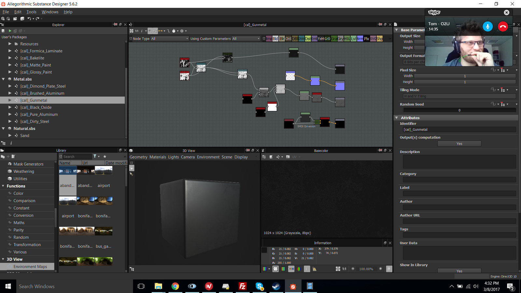Click the zoom in plus icon in 2D view
The height and width of the screenshot is (293, 521).
[380, 269]
